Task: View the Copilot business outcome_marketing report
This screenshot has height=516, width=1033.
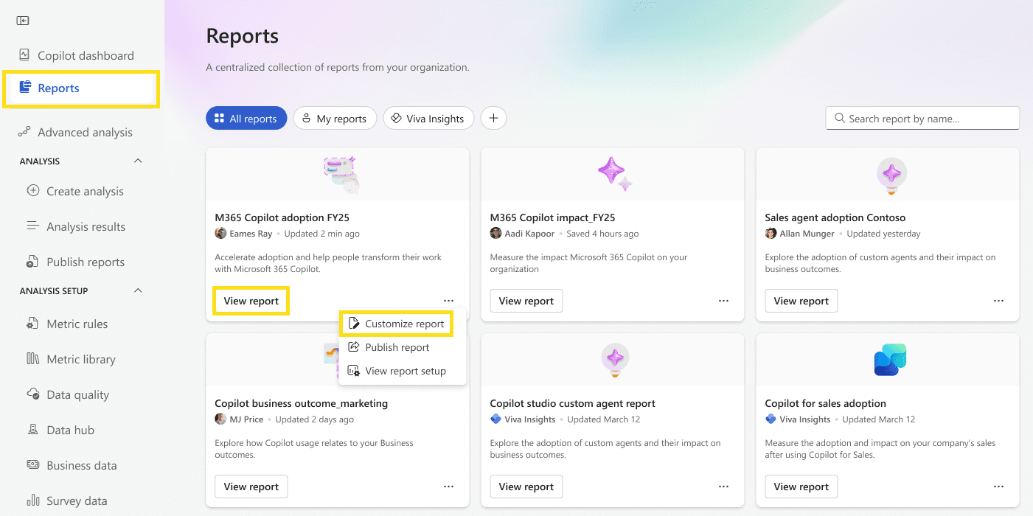Action: pyautogui.click(x=251, y=487)
